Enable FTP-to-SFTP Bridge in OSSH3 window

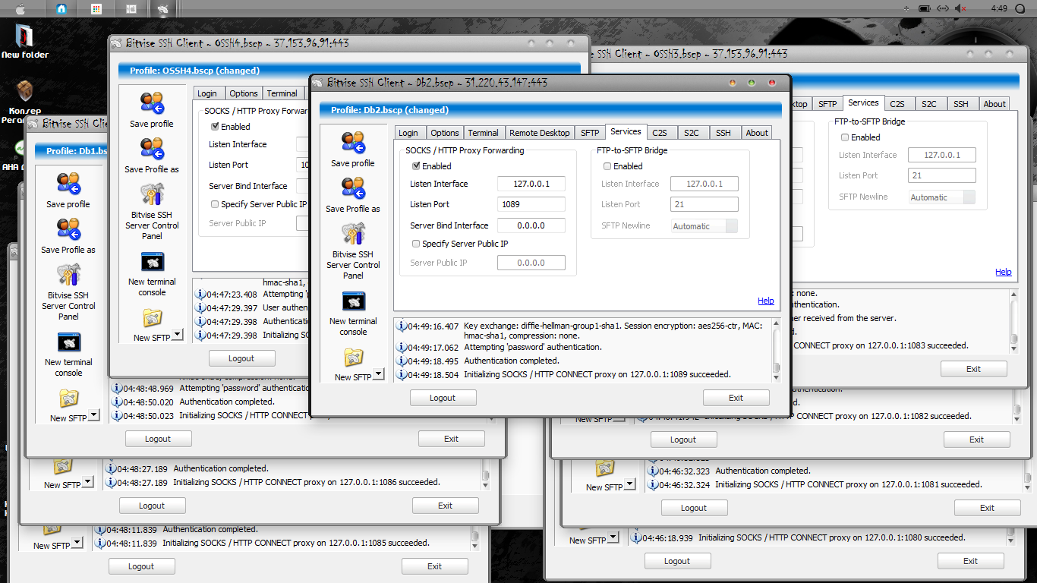tap(845, 137)
